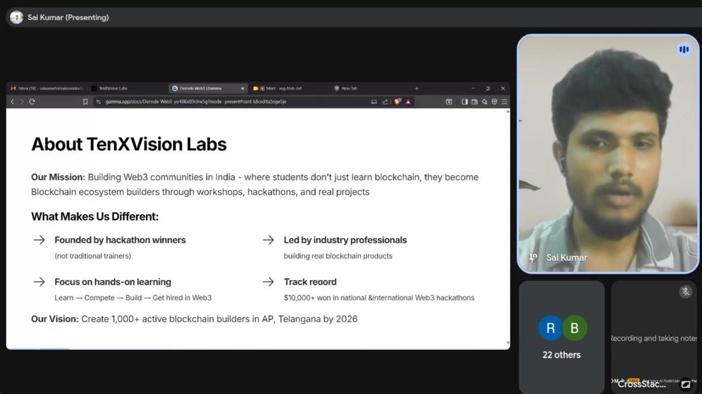This screenshot has width=702, height=394.
Task: Click the VPN shield icon
Action: click(x=494, y=102)
